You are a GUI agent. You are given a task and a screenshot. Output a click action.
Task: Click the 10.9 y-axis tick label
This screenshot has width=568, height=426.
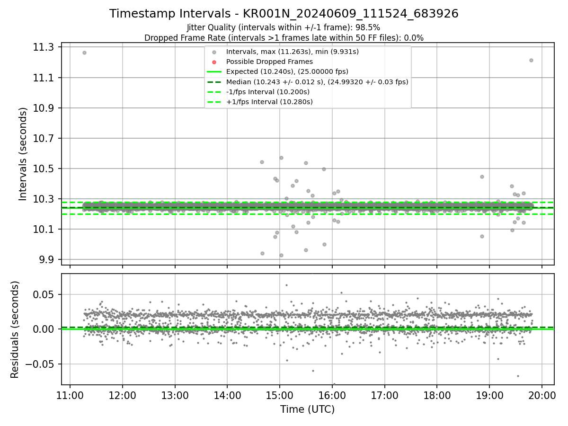click(x=44, y=108)
